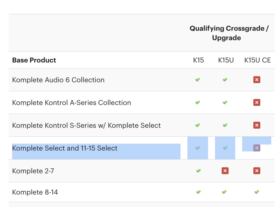Viewport: 276px width, 207px height.
Task: Click K15U CE red X in A-Series row
Action: coord(257,103)
